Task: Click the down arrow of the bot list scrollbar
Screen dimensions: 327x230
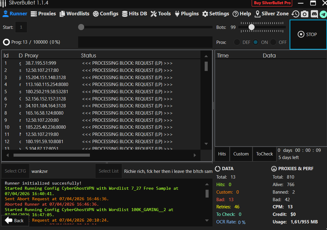Action: tap(206, 144)
